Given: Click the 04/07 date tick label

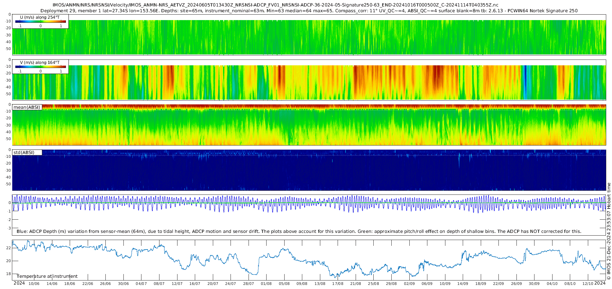Looking at the screenshot, I should coord(141,284).
